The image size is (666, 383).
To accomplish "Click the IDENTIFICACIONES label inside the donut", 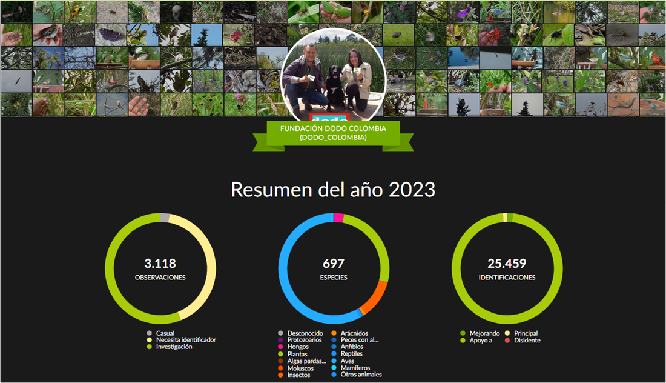I will tap(507, 277).
